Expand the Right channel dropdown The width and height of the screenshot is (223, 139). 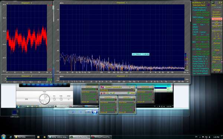(217, 24)
